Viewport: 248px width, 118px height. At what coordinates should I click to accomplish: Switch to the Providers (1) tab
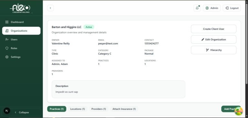click(99, 109)
